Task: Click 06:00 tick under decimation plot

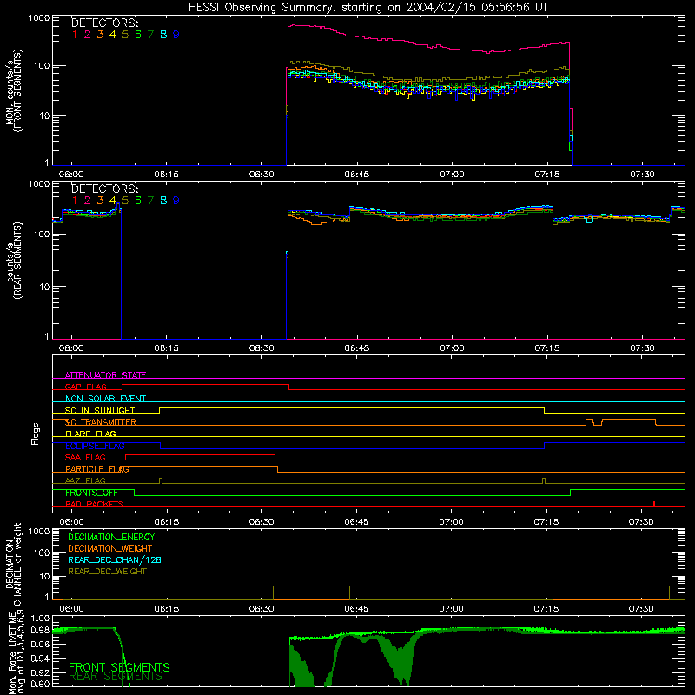Action: (x=71, y=609)
